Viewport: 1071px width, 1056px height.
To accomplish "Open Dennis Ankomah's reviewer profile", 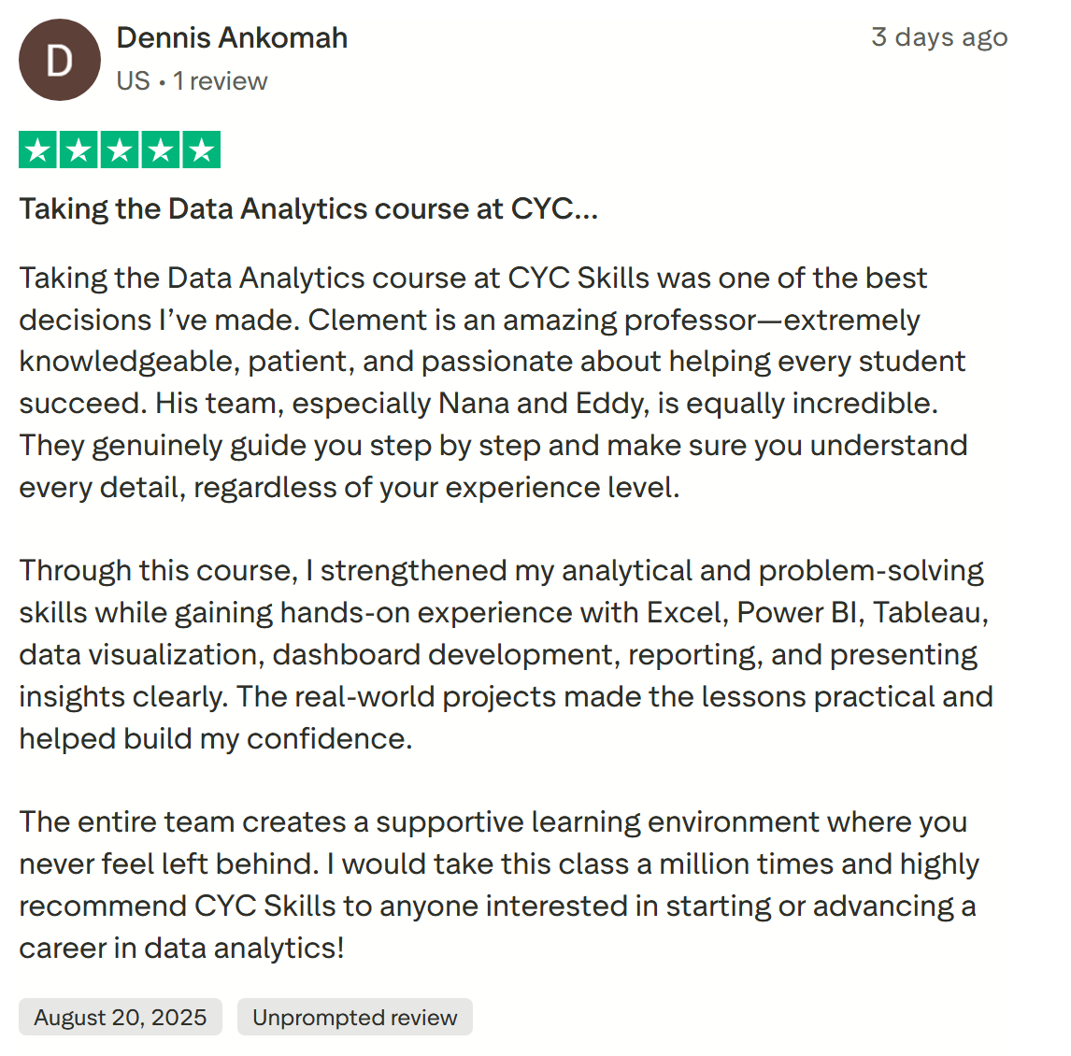I will point(232,37).
